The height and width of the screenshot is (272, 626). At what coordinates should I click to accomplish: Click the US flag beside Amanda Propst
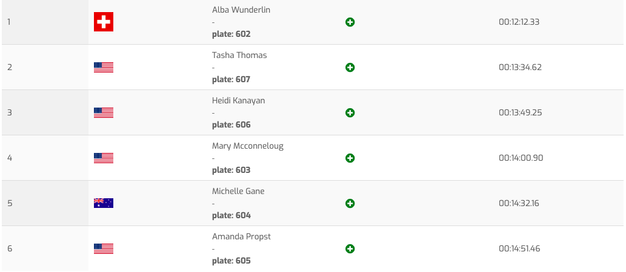(104, 249)
